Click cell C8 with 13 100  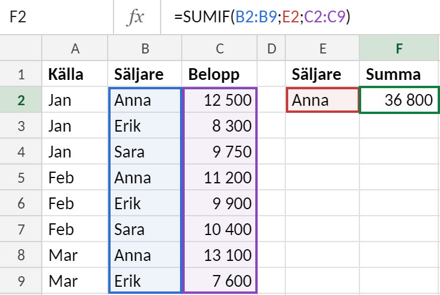pyautogui.click(x=219, y=254)
